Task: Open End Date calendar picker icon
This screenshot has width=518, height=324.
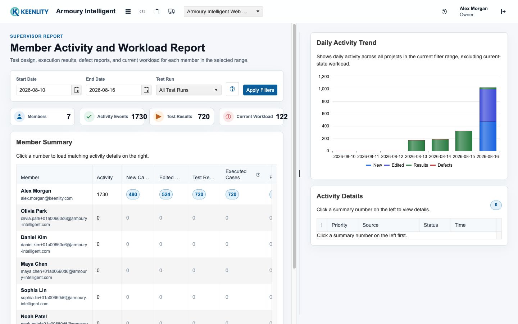Action: click(146, 90)
